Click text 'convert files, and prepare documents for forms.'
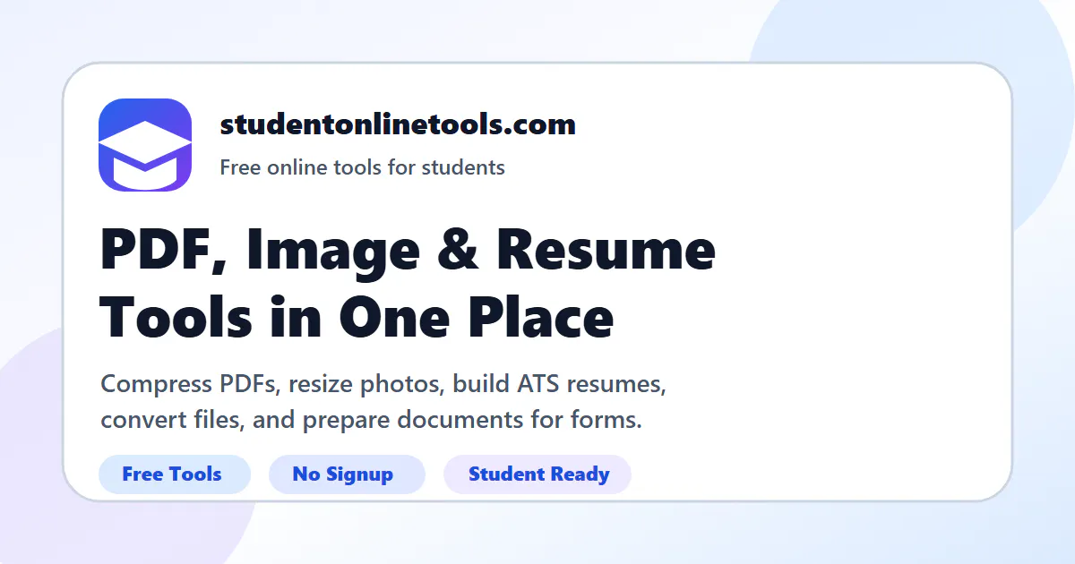Viewport: 1075px width, 564px height. click(372, 419)
